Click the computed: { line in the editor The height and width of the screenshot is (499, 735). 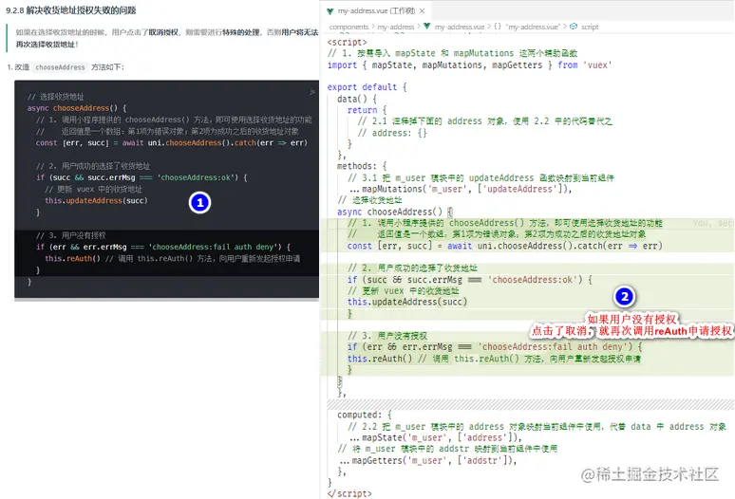365,416
